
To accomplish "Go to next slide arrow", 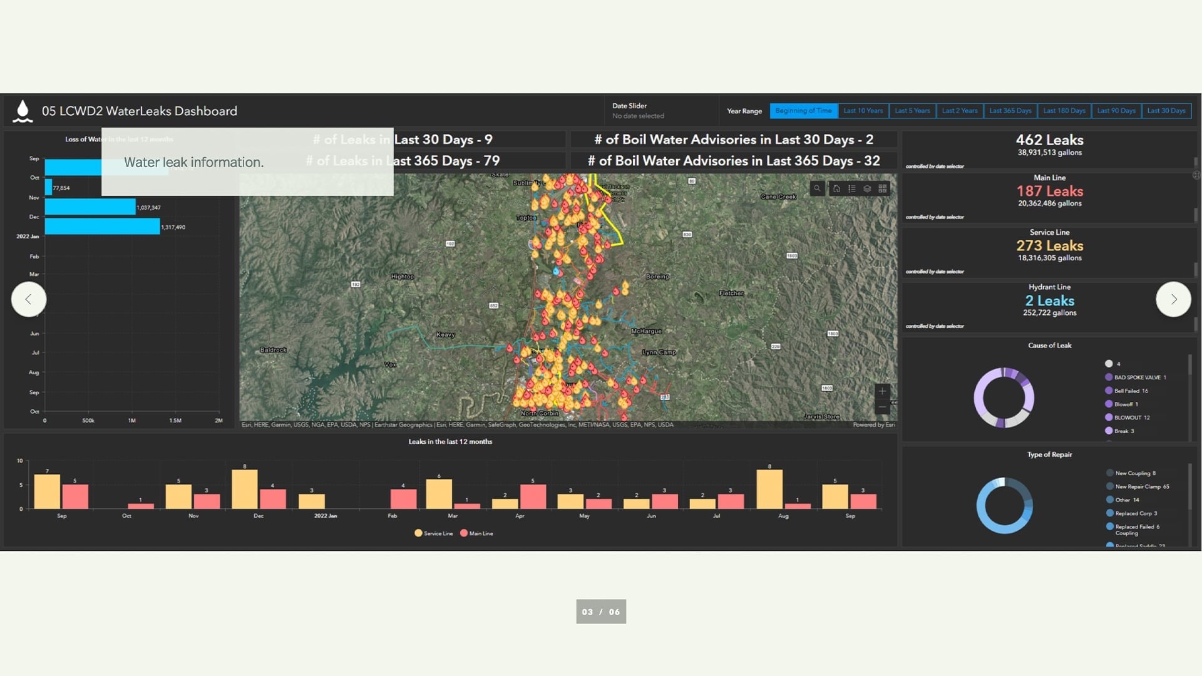I will pyautogui.click(x=1173, y=299).
